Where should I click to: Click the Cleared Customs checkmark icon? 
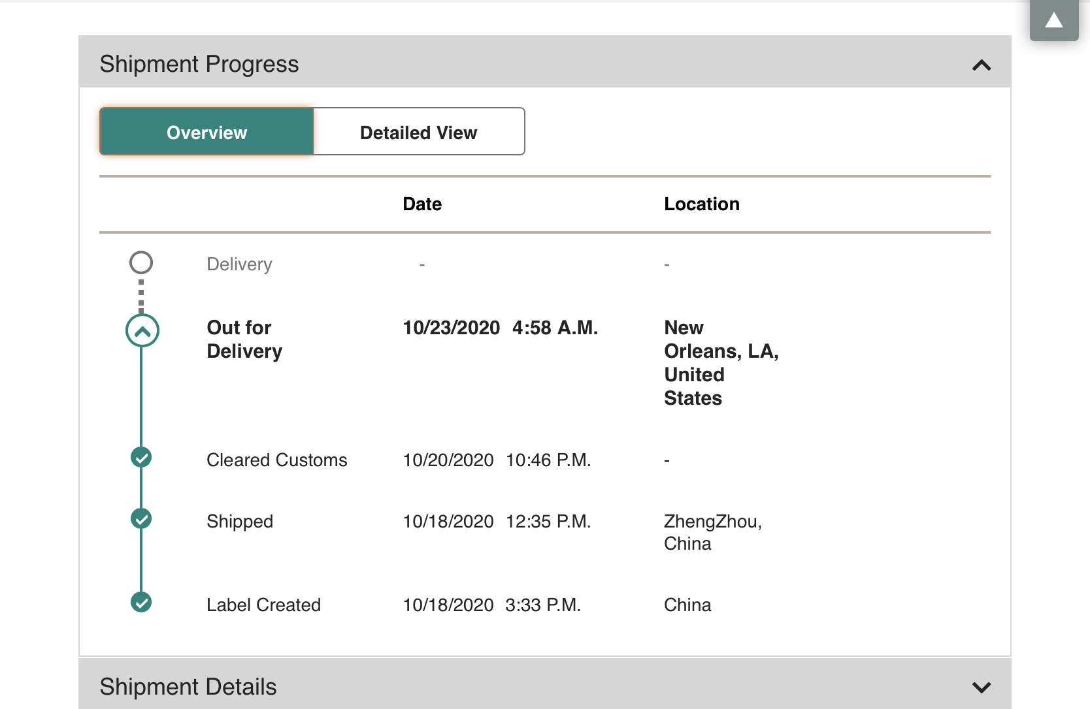tap(141, 457)
